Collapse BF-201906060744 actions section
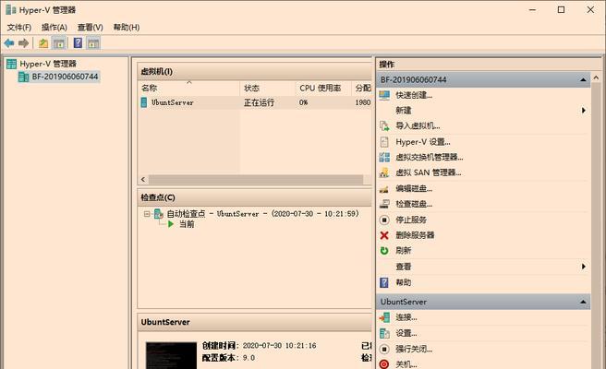Screen dimensions: 606x369 click(583, 80)
